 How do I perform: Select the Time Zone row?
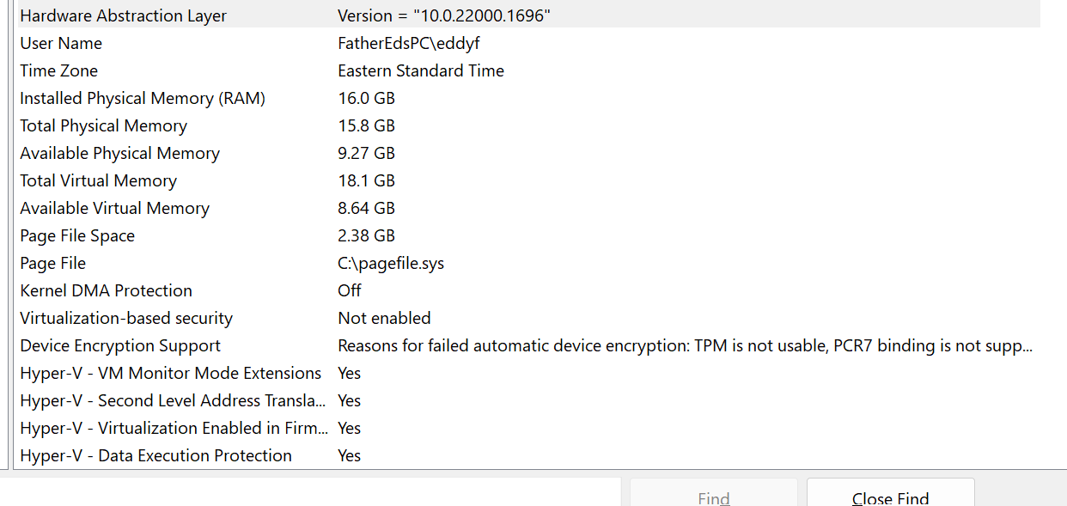click(59, 71)
